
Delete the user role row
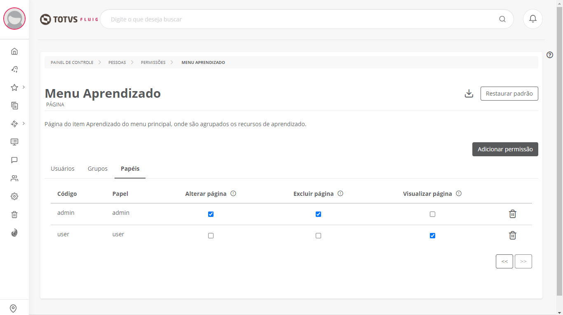[512, 235]
